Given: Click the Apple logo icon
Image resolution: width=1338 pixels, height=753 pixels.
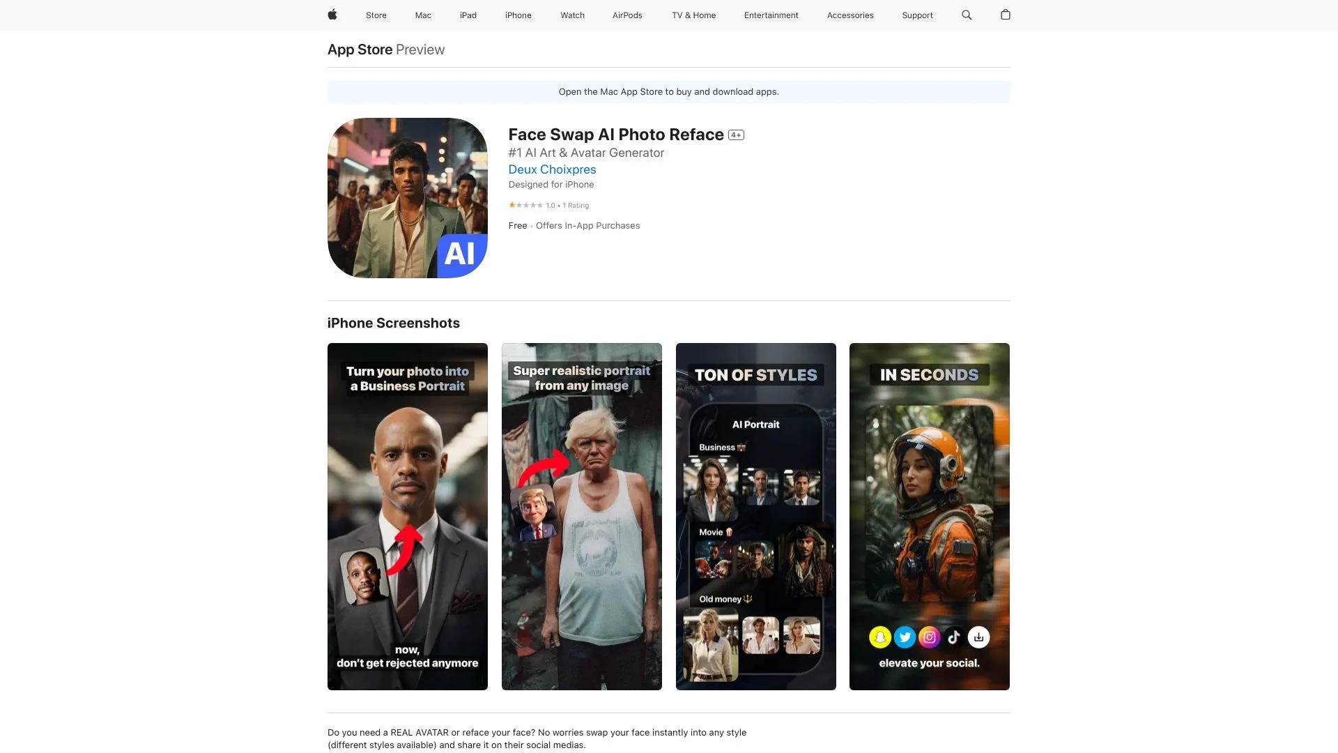Looking at the screenshot, I should [x=332, y=15].
